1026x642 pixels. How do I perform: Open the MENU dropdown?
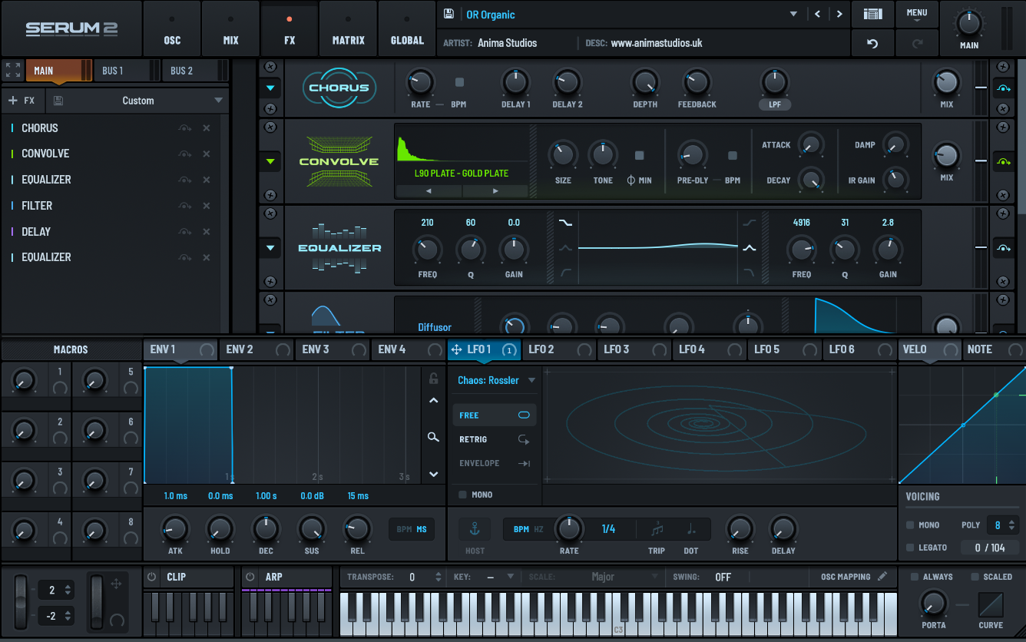pyautogui.click(x=917, y=14)
